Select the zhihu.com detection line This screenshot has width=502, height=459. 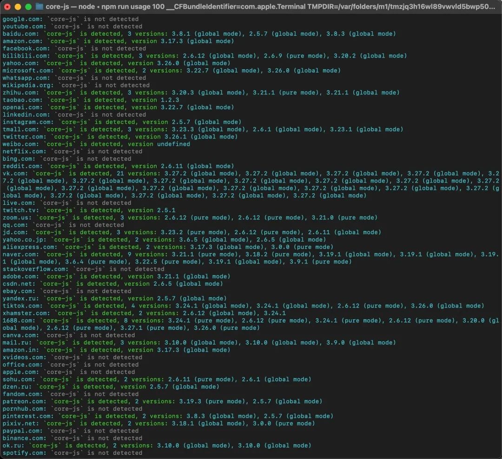pyautogui.click(x=201, y=93)
